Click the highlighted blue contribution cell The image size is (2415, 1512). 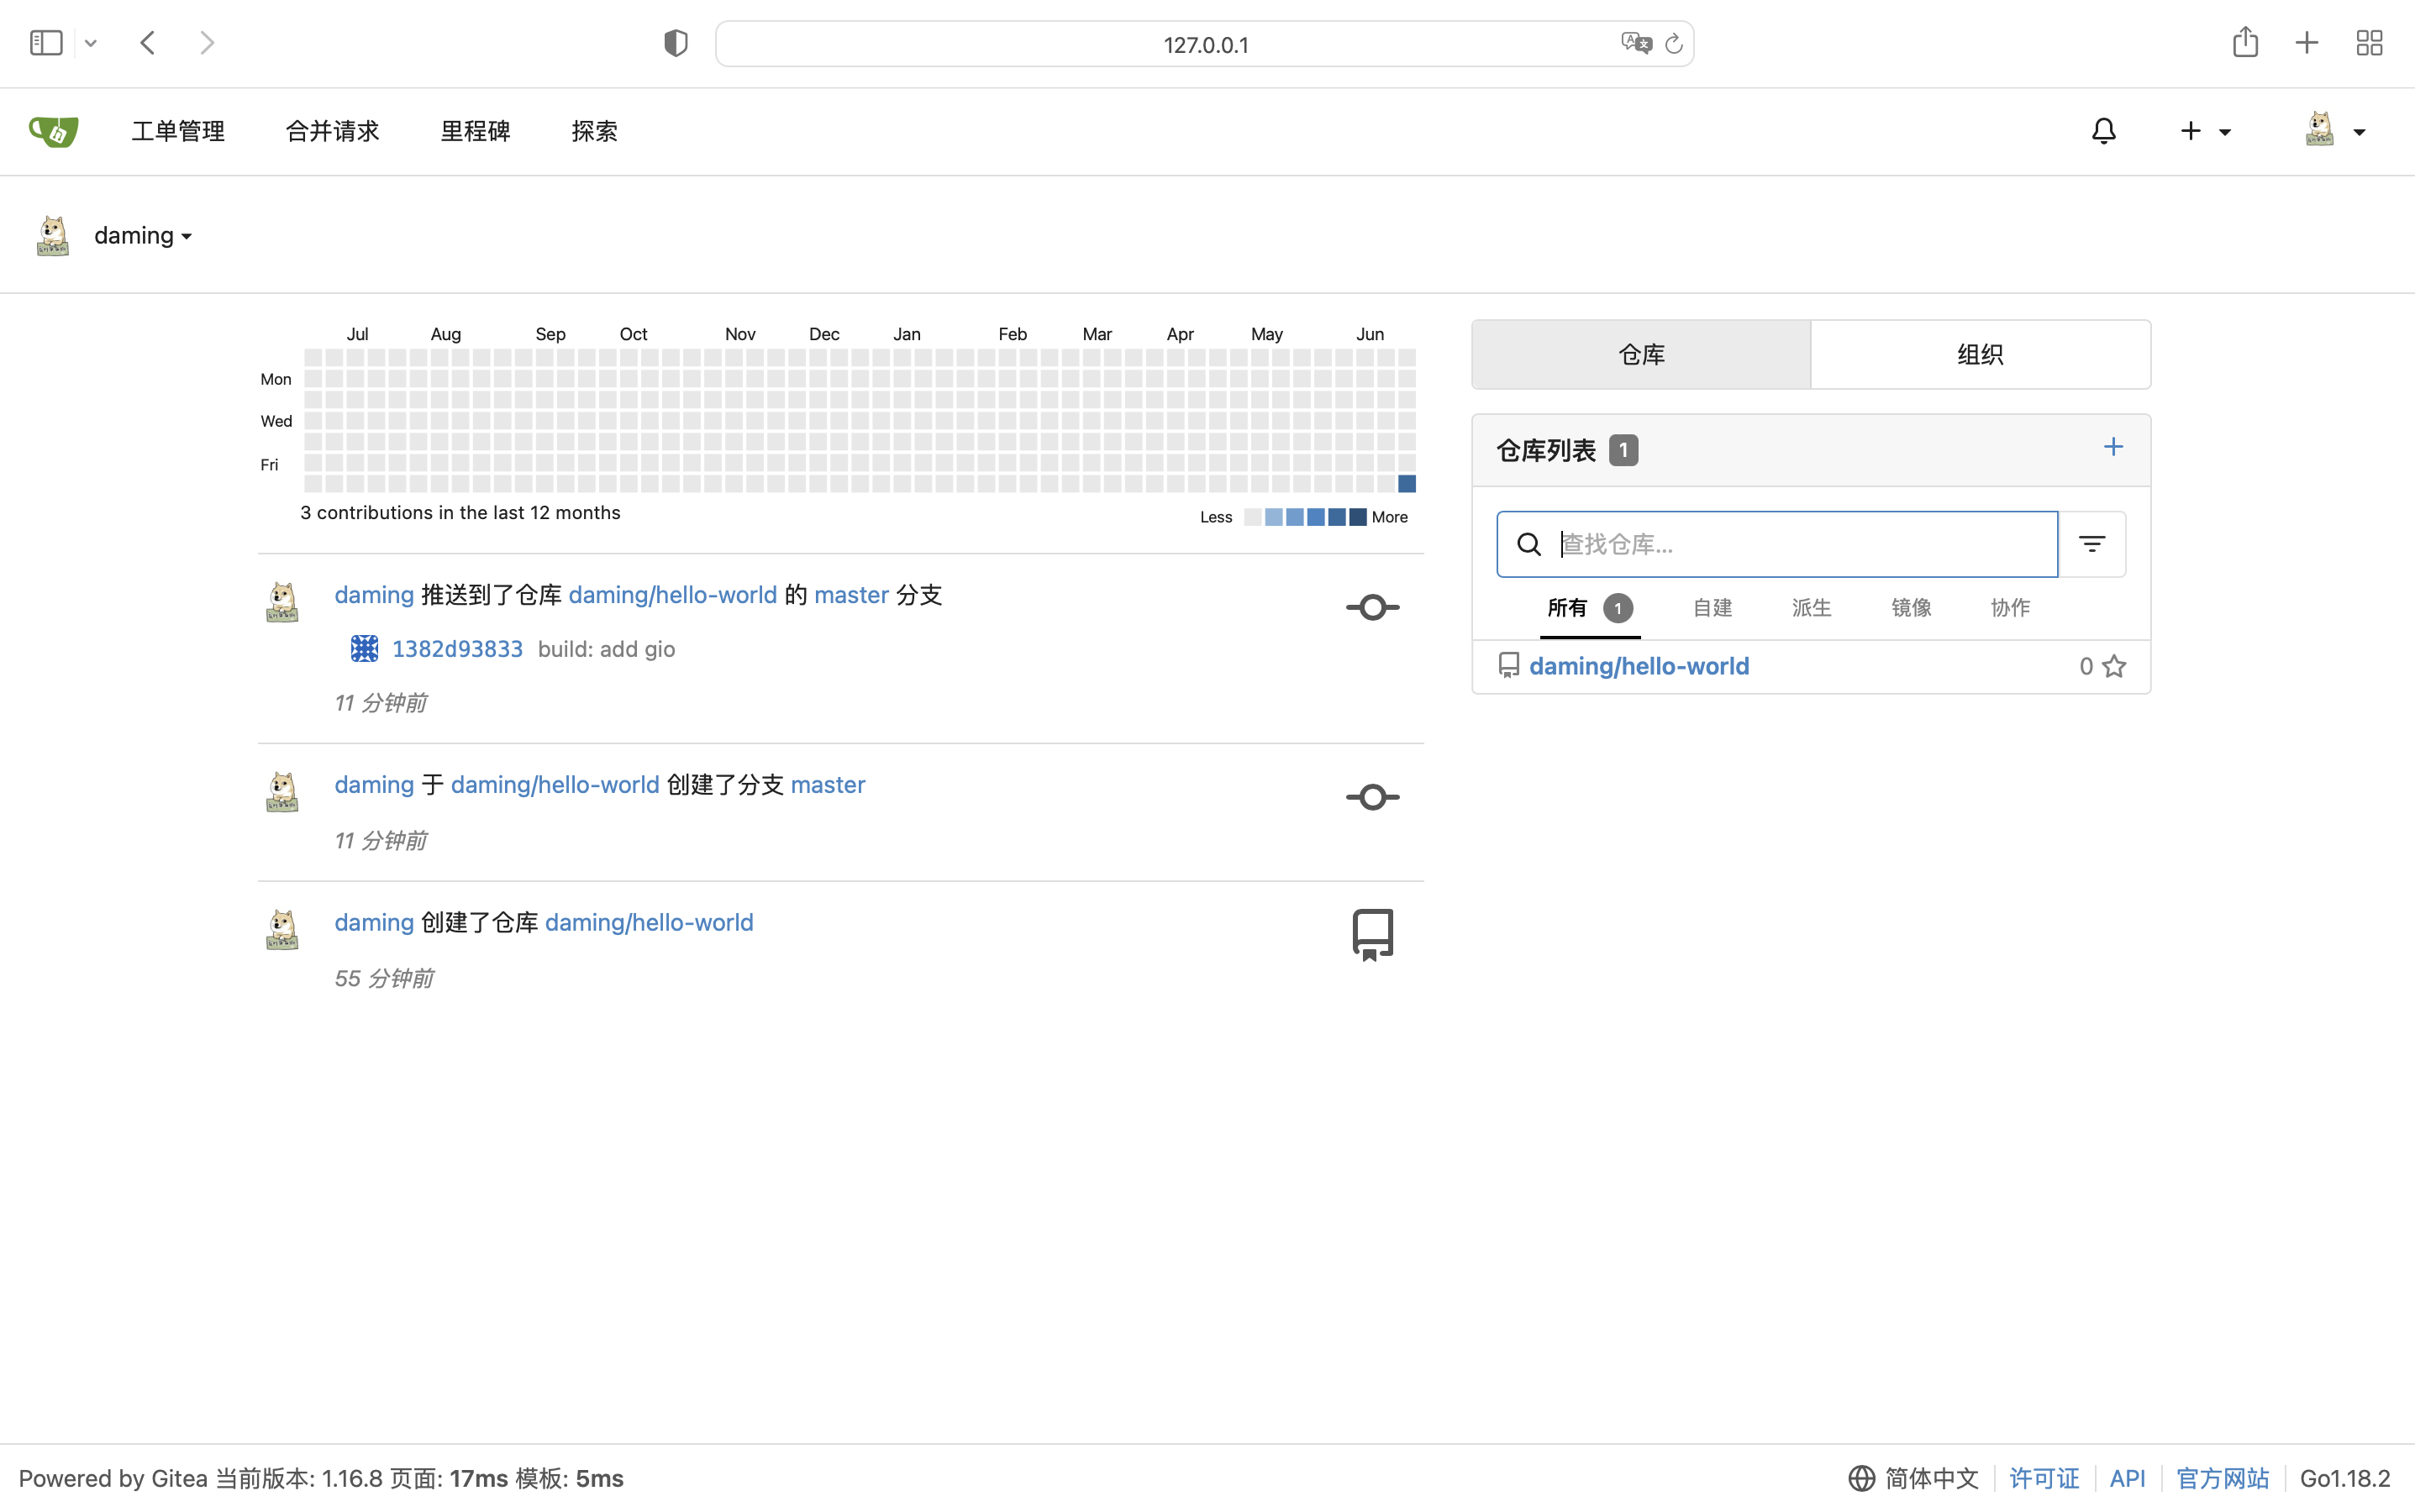[x=1407, y=484]
